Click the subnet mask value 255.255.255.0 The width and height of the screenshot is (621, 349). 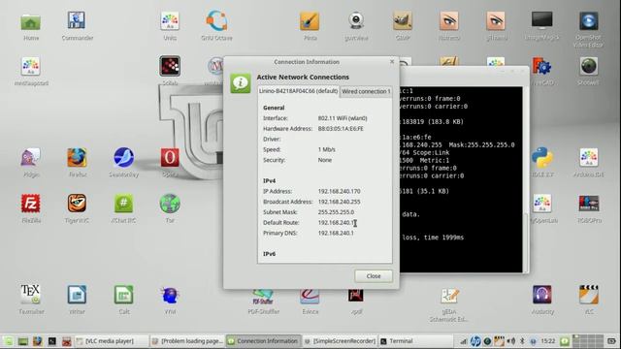[x=336, y=212]
